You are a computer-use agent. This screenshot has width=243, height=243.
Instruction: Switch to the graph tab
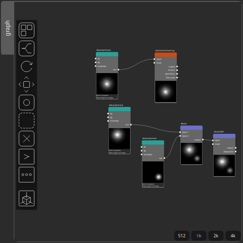click(8, 28)
